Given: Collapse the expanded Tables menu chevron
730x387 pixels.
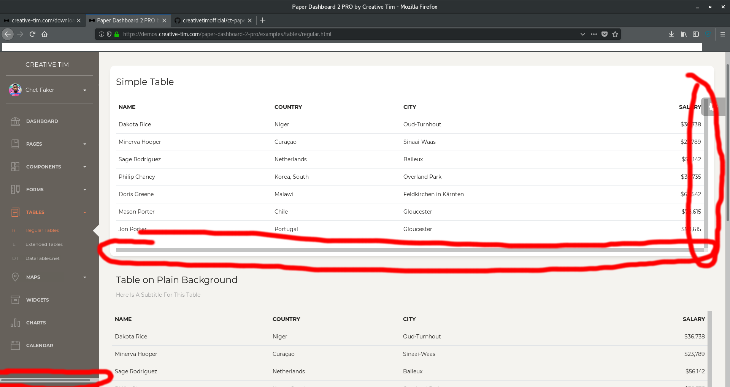Looking at the screenshot, I should click(85, 212).
